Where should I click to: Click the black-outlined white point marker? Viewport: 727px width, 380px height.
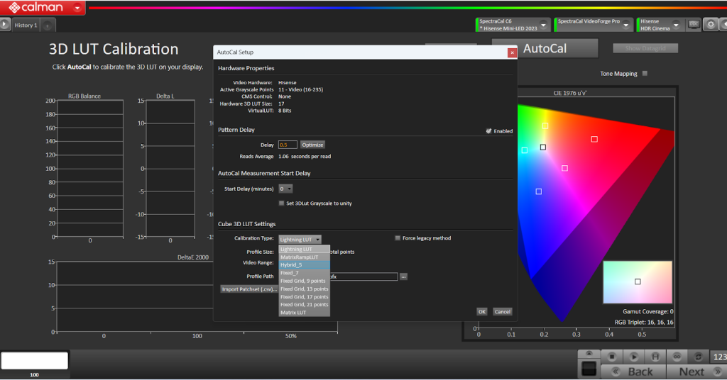(x=543, y=147)
